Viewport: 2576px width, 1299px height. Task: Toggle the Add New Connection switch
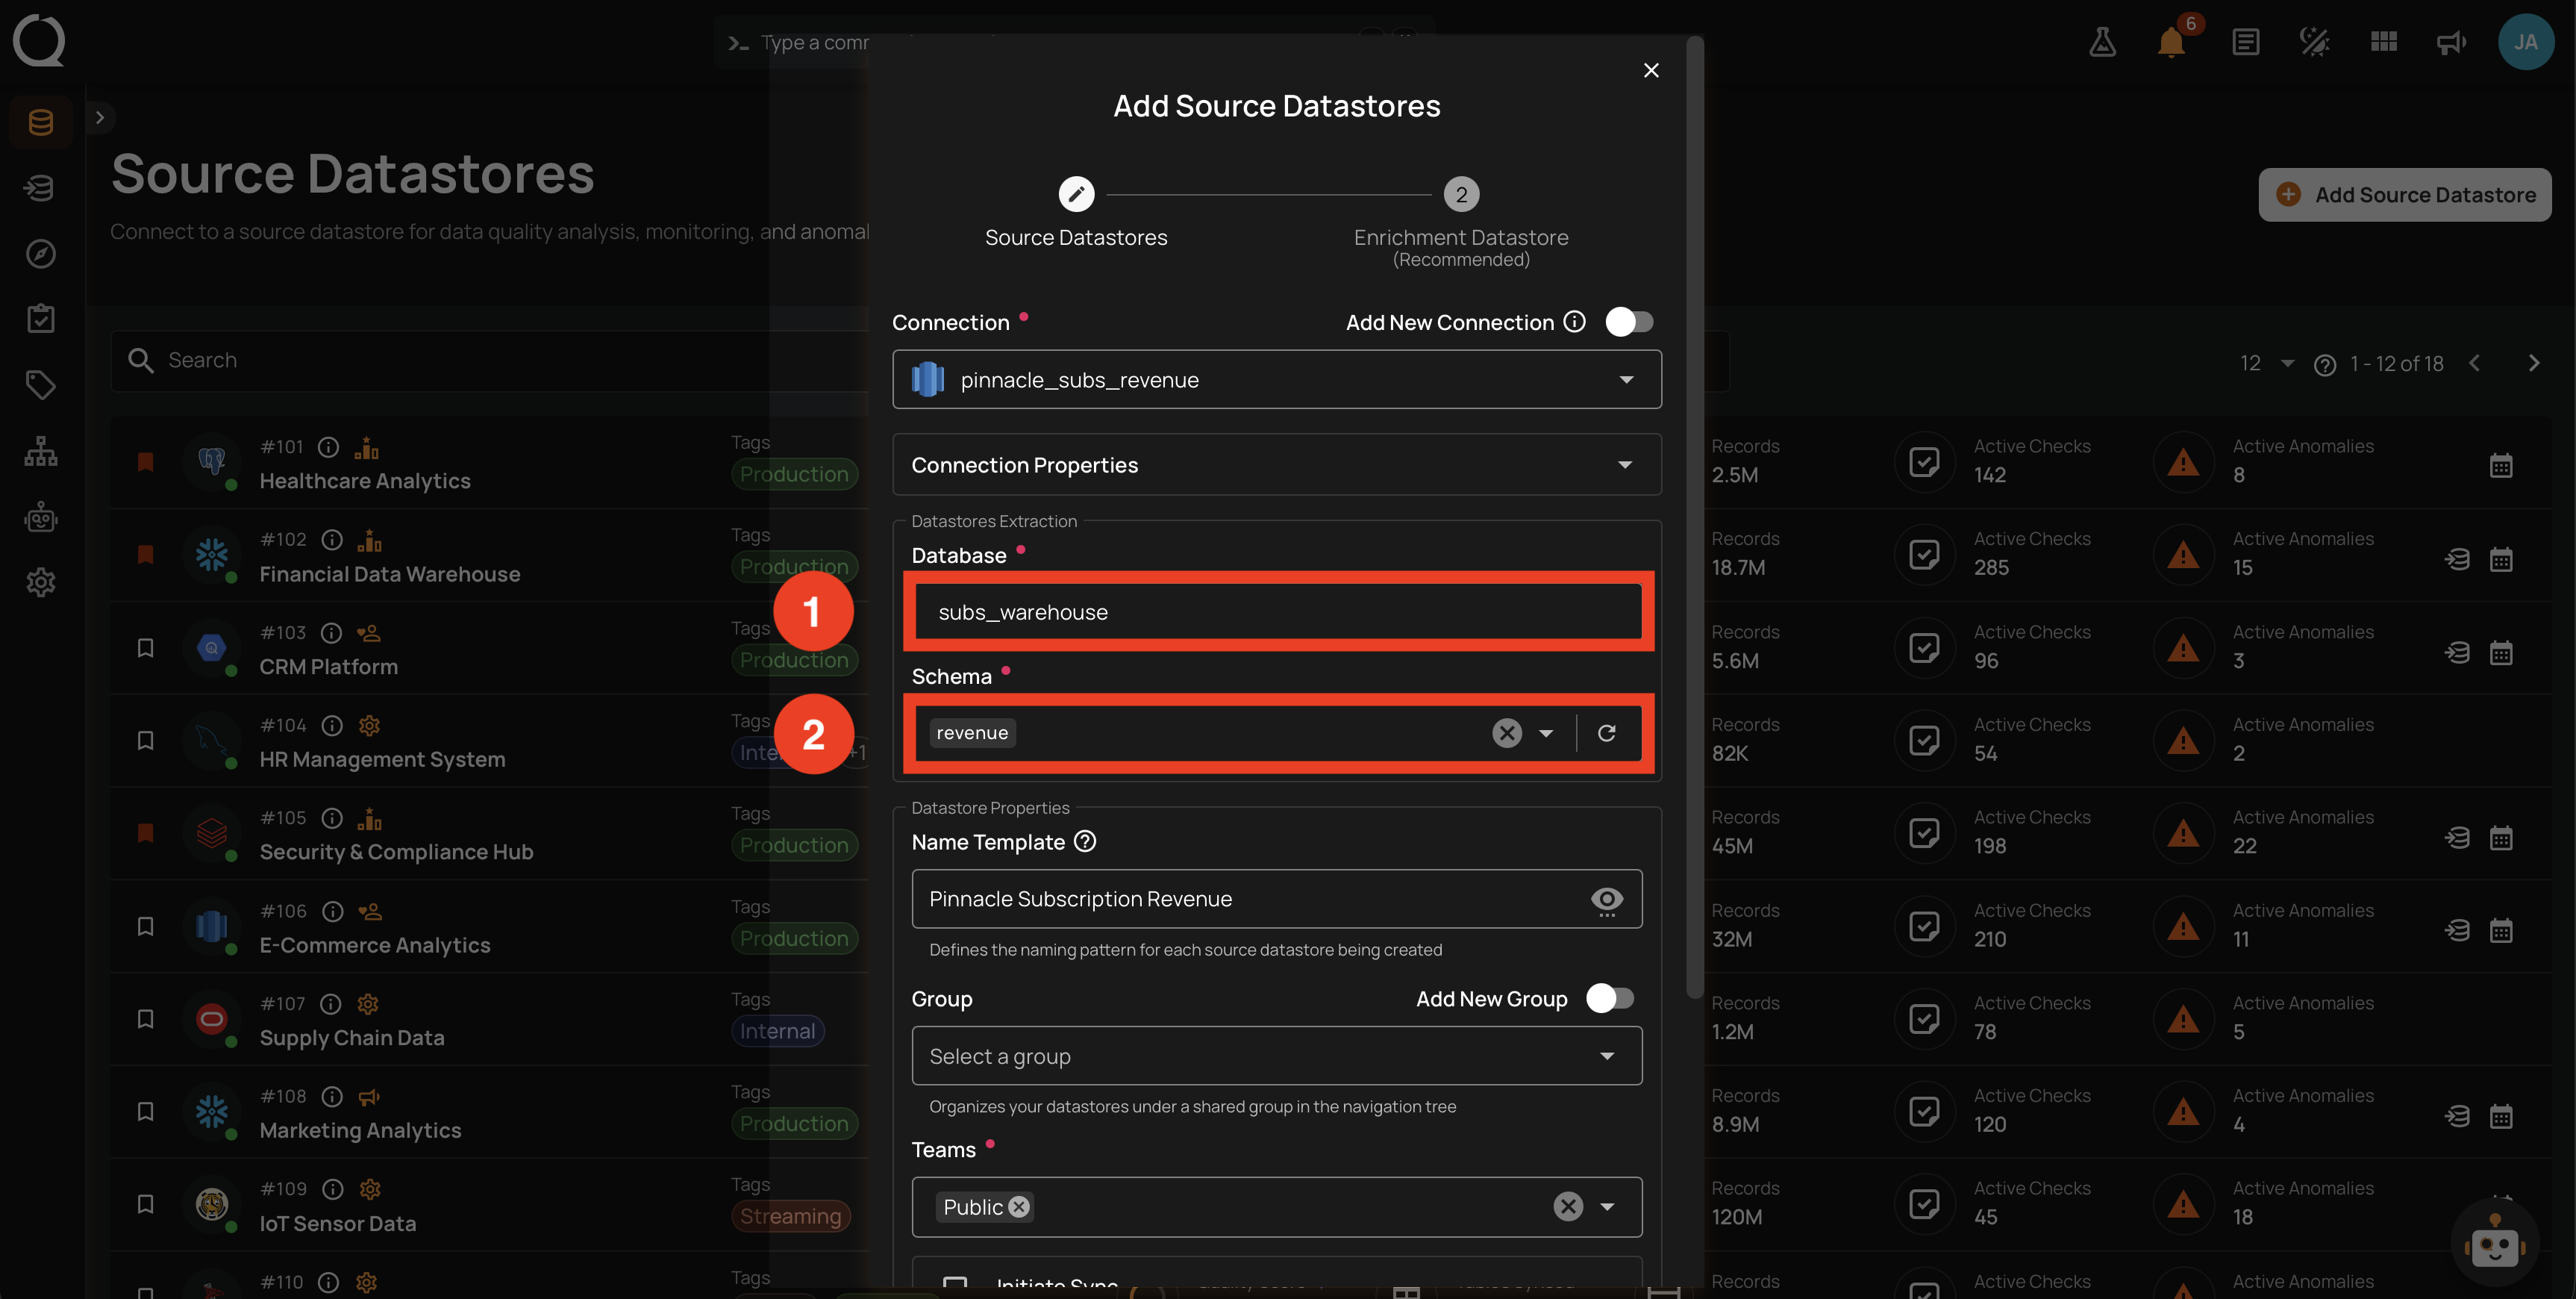click(x=1629, y=321)
